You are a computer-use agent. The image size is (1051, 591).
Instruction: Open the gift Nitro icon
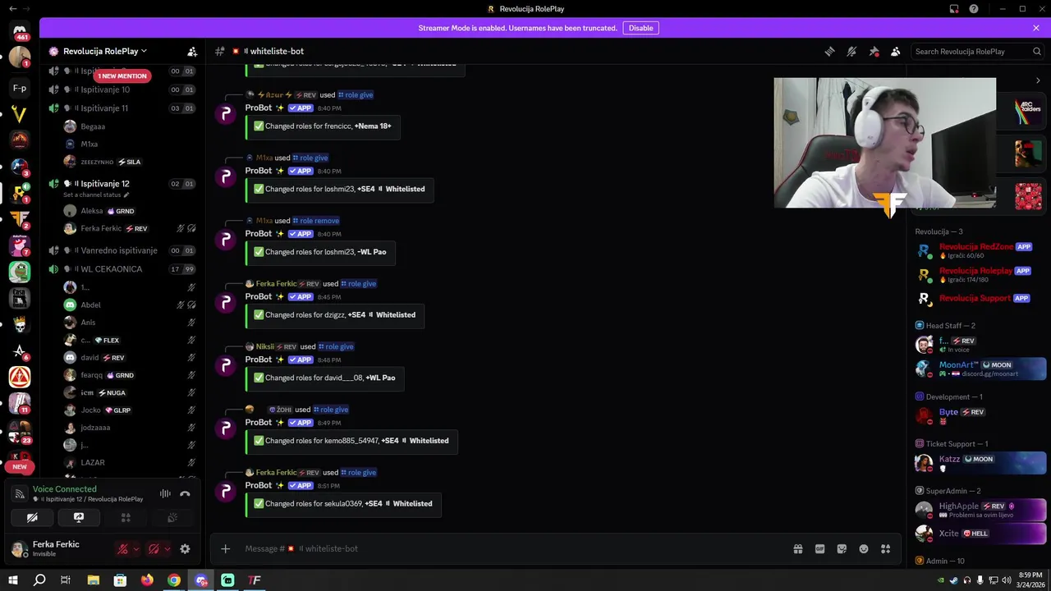pos(797,548)
